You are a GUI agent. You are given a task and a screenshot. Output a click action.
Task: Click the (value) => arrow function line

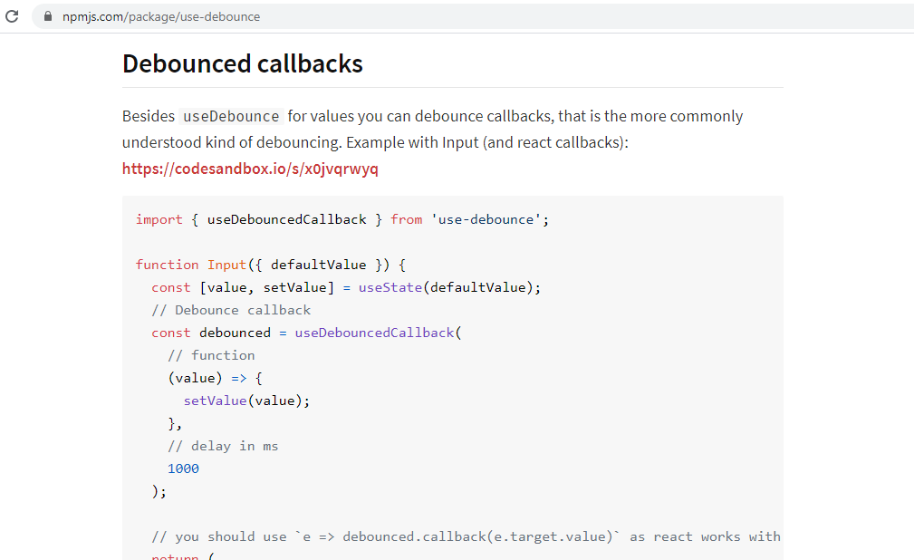click(215, 378)
